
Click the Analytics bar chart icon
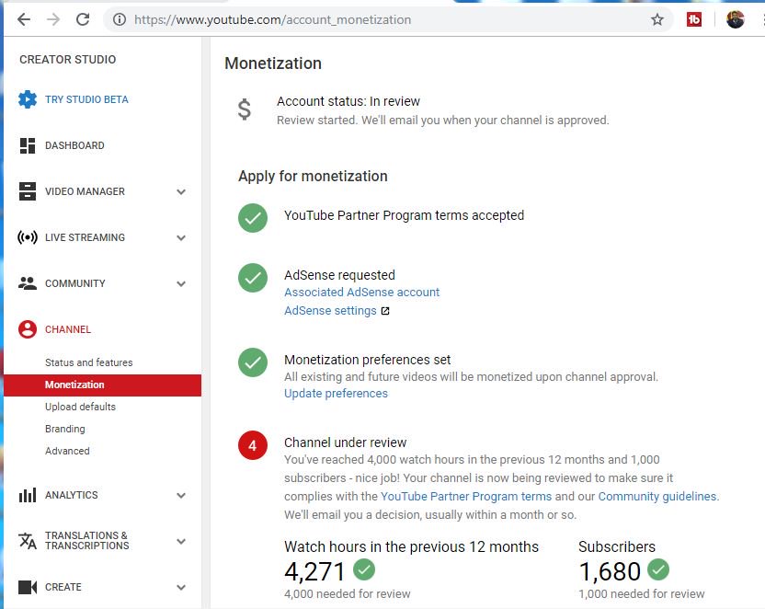coord(28,495)
